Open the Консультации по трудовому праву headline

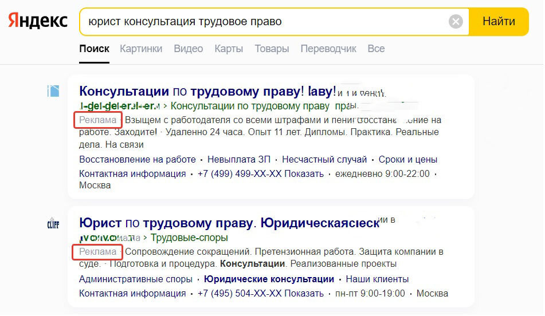coord(207,92)
